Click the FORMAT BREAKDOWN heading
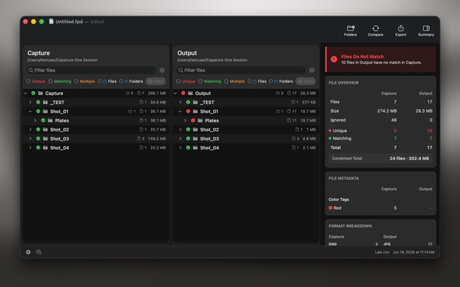 tap(350, 226)
